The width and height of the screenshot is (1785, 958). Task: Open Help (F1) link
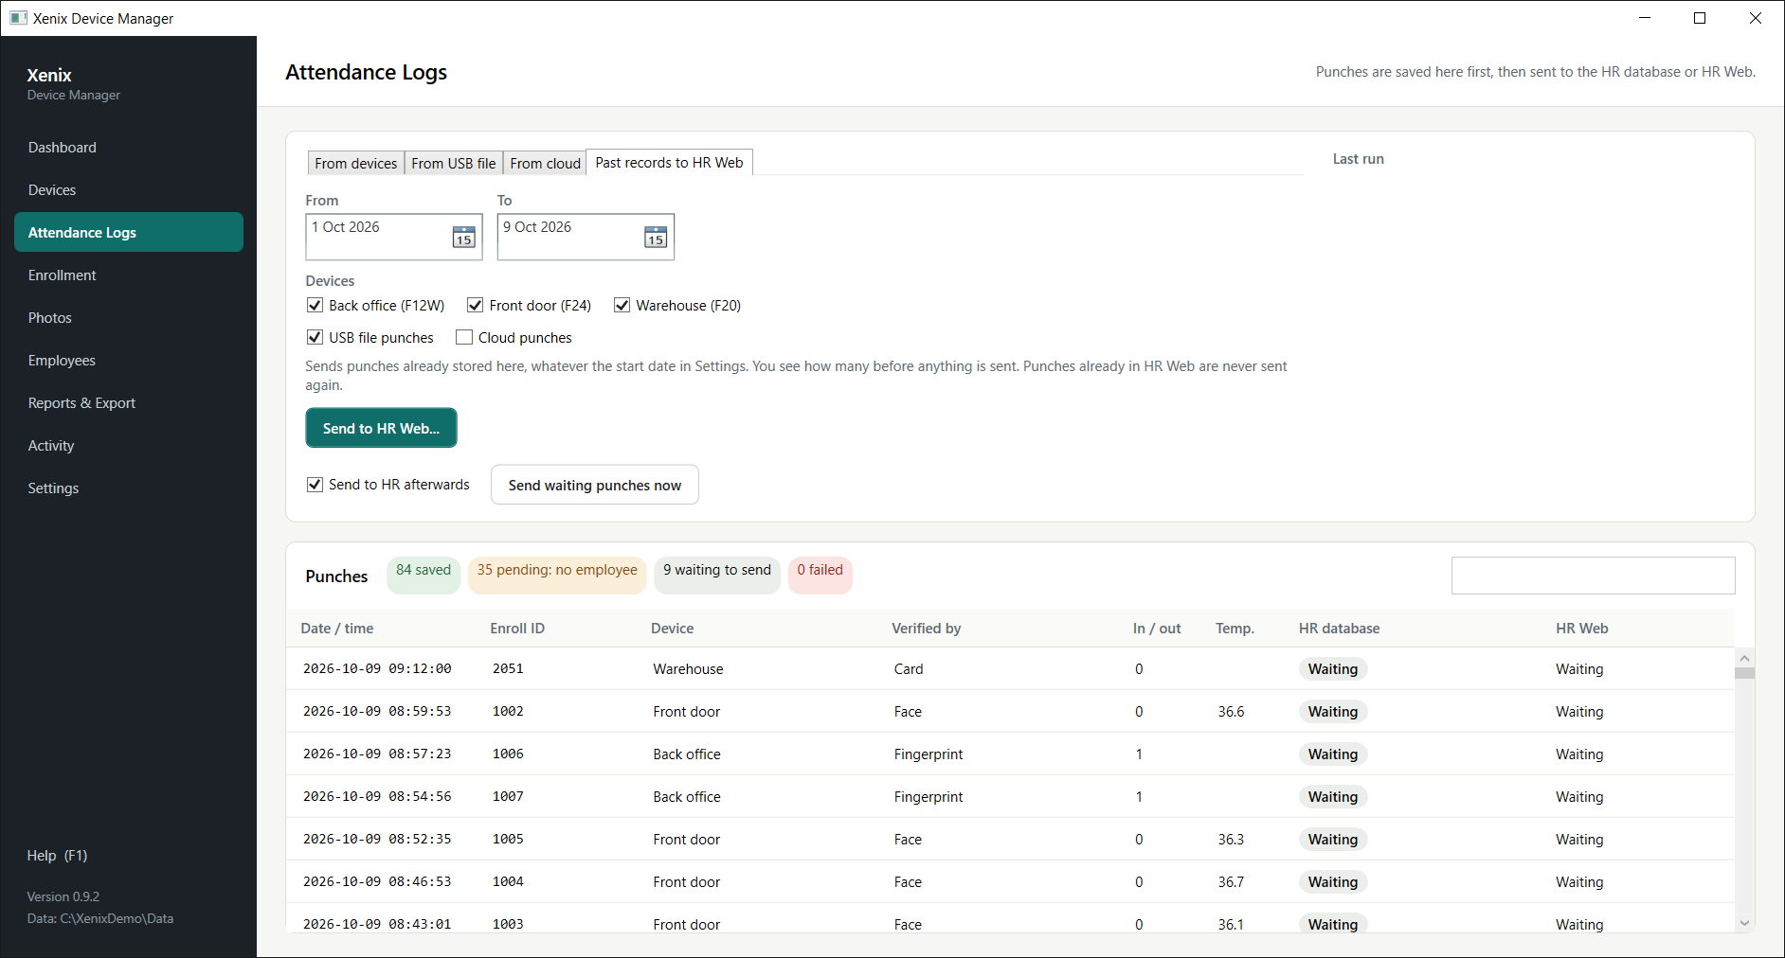[x=57, y=856]
